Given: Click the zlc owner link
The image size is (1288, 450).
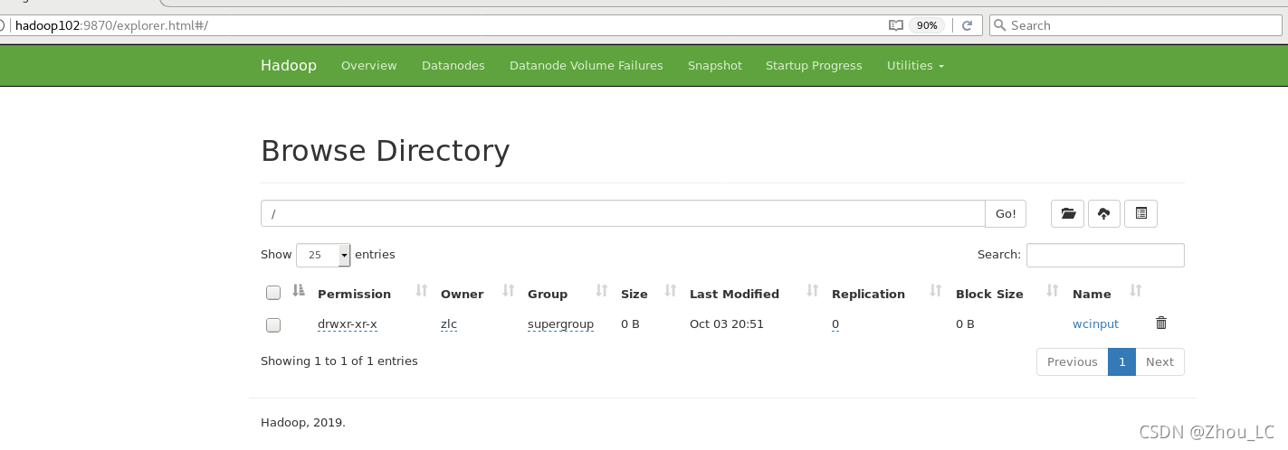Looking at the screenshot, I should tap(449, 323).
